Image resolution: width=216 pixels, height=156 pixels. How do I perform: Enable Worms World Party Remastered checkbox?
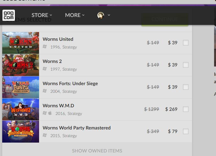(x=186, y=131)
